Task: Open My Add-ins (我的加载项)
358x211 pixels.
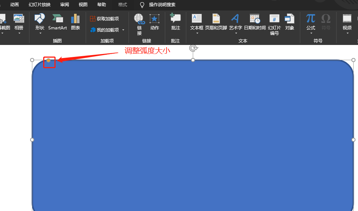Action: [105, 30]
